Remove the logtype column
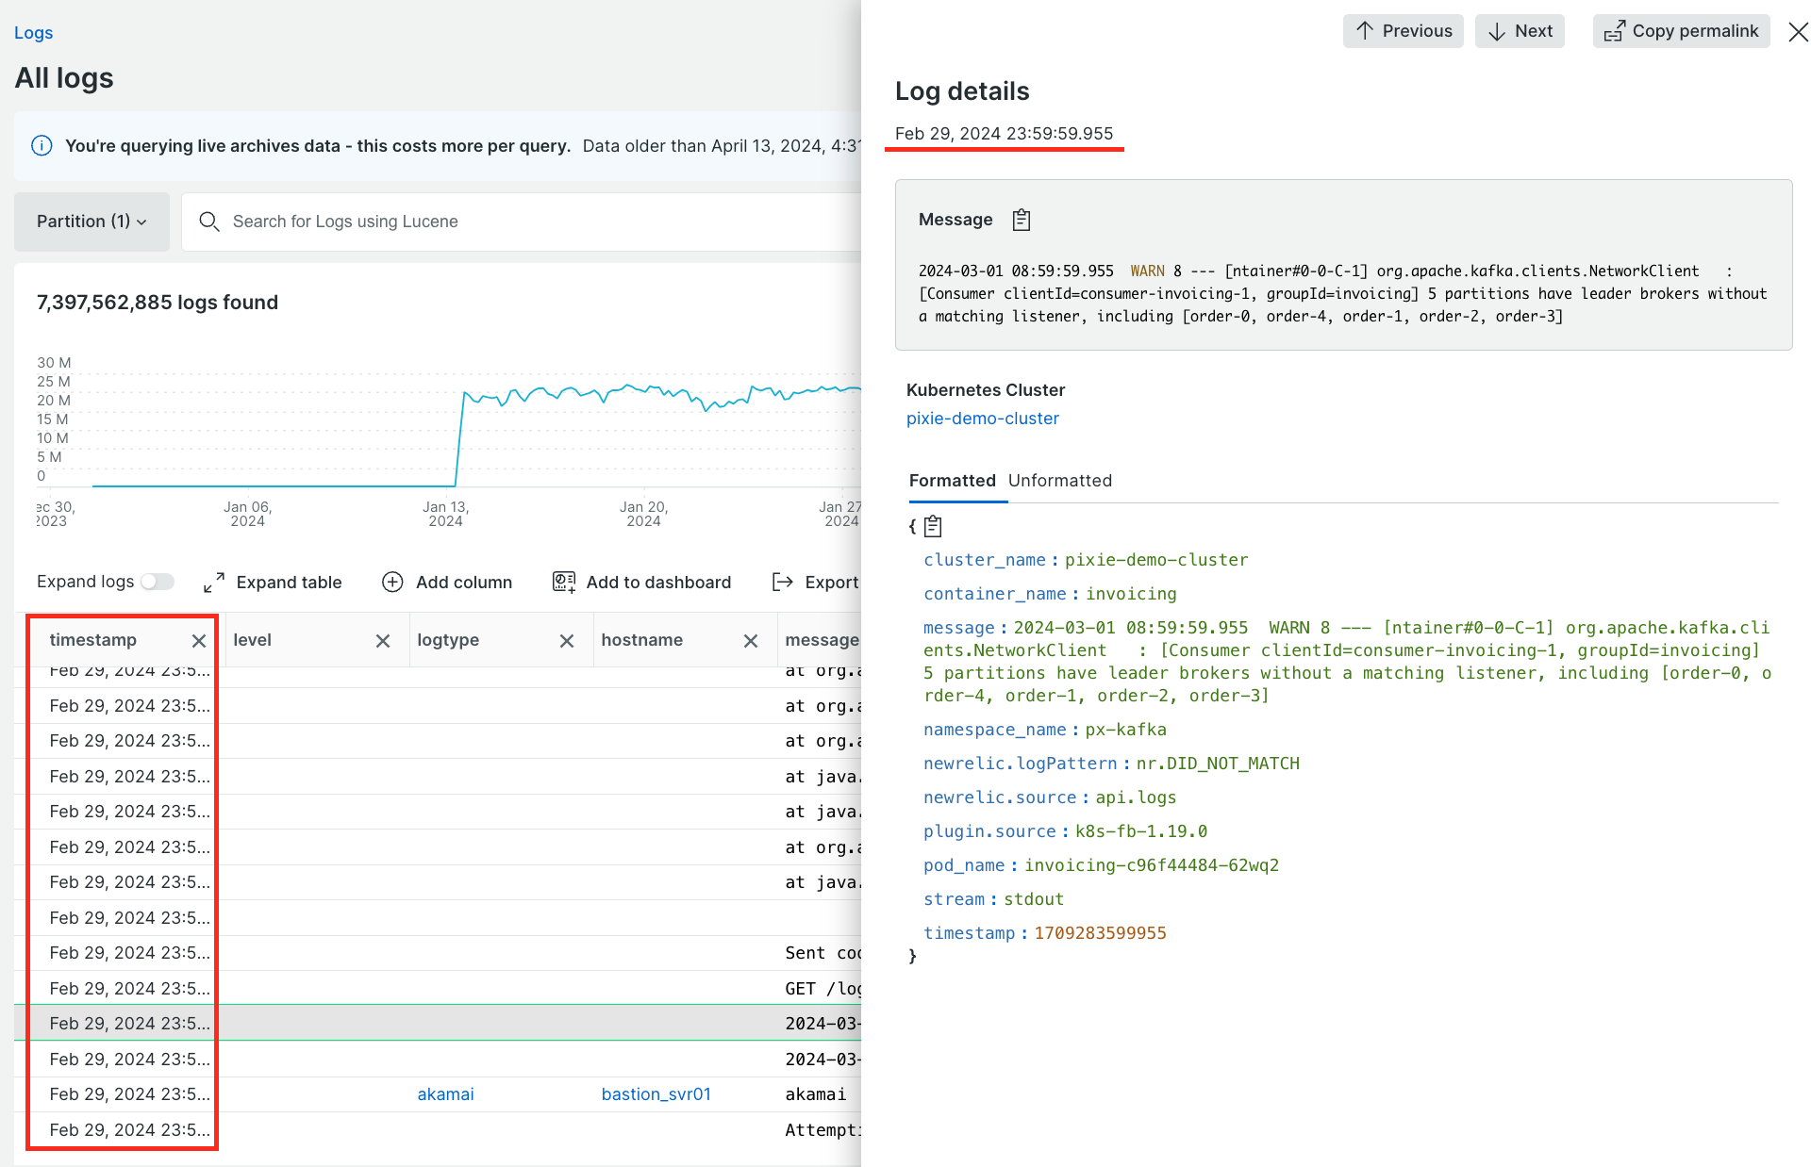1811x1167 pixels. (566, 641)
